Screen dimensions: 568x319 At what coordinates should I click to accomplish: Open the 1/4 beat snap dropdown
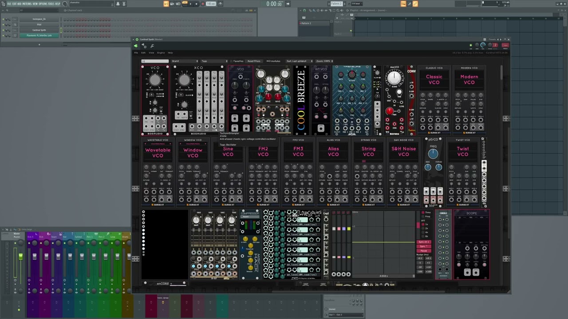click(356, 4)
